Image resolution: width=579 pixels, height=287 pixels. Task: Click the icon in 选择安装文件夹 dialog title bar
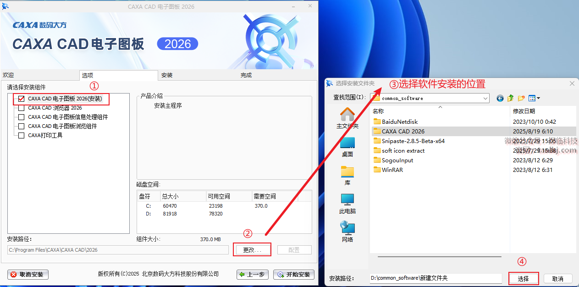(x=329, y=83)
